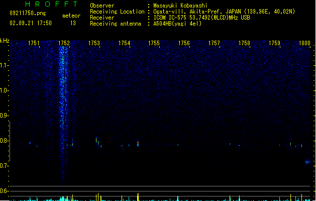The image size is (316, 201).
Task: Click the red meteor echo between 1754 and 1755
Action: (138, 143)
